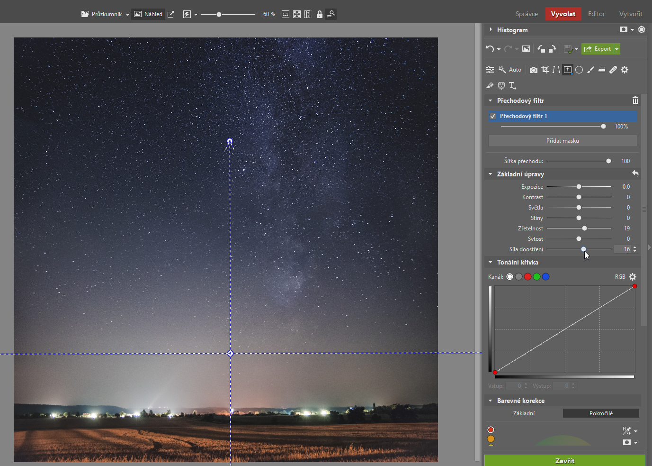Select the retouching bandage tool
Viewport: 652px width, 466px height.
[x=613, y=70]
